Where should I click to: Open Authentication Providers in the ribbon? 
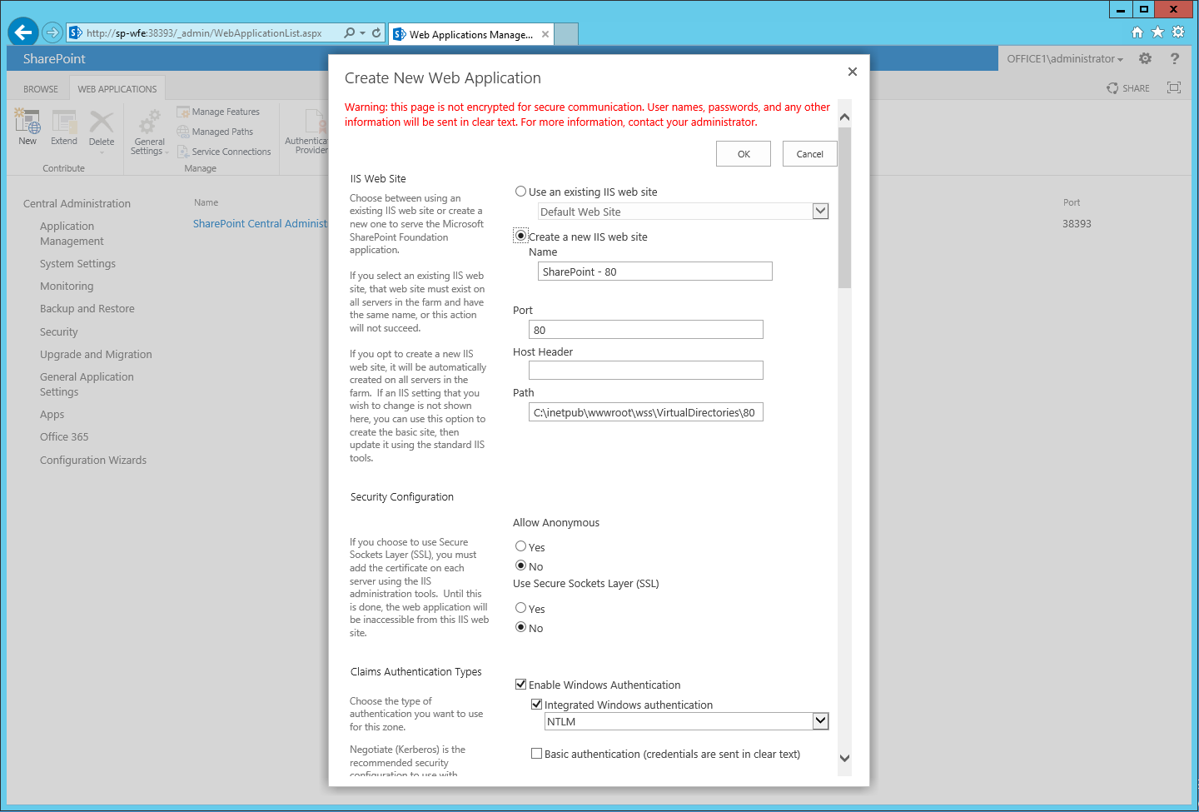click(x=306, y=132)
